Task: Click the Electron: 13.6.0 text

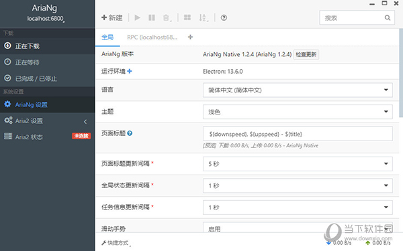Action: (223, 72)
